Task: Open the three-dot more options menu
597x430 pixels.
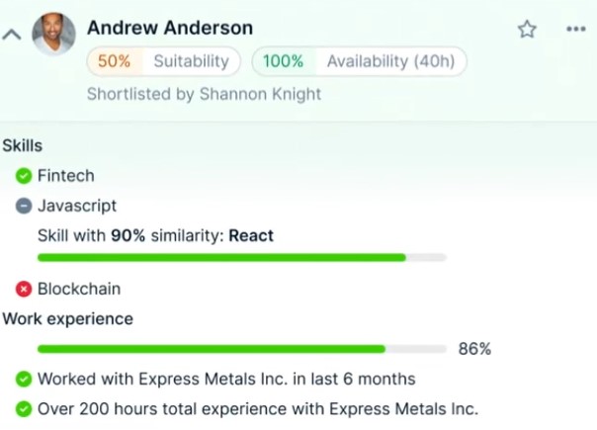Action: 576,30
